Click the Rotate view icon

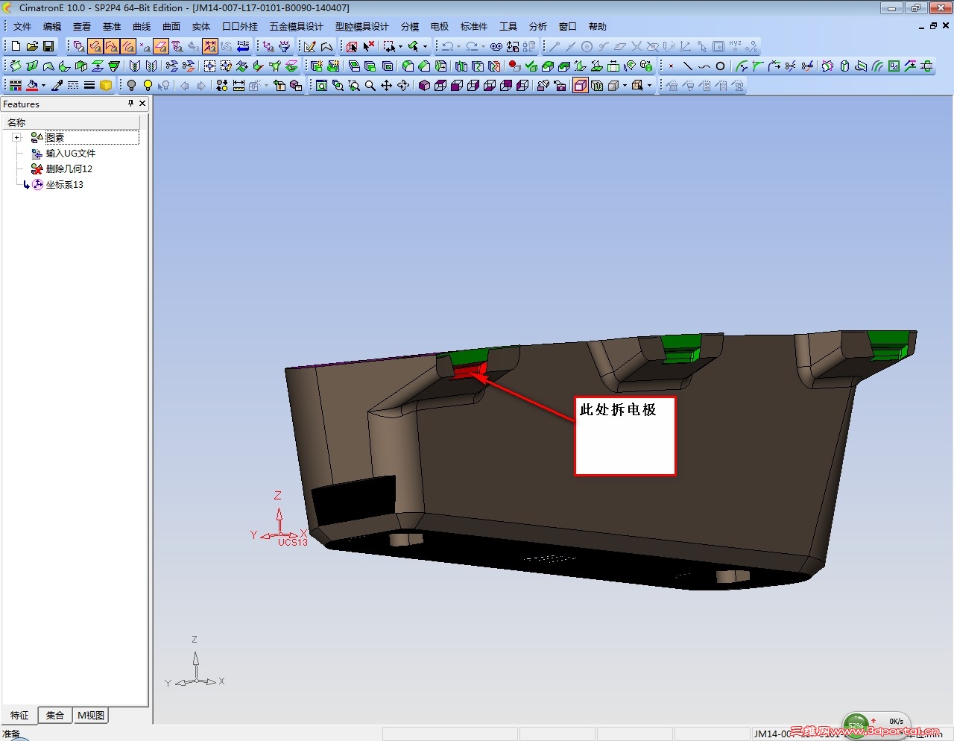point(403,86)
